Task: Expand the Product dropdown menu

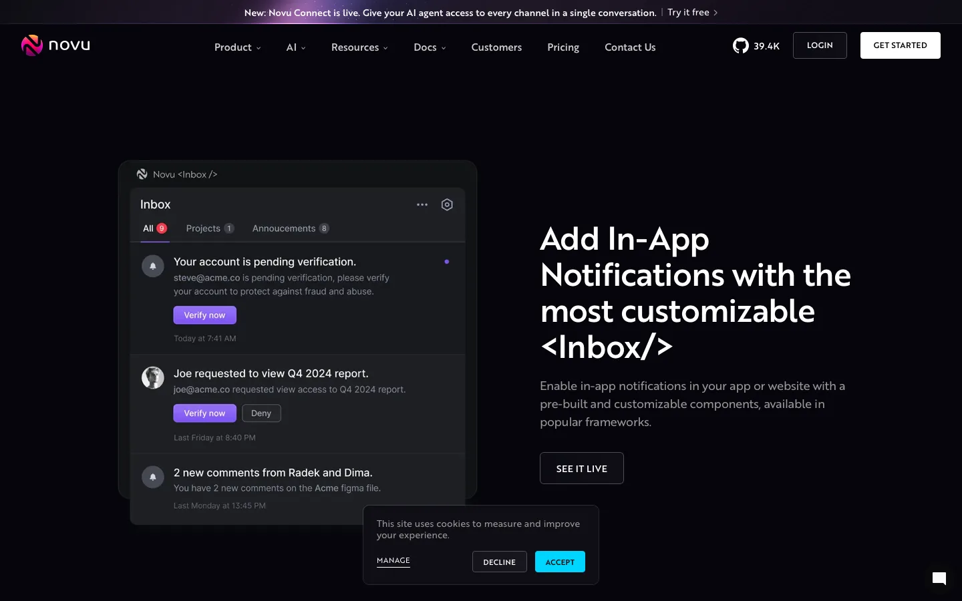Action: 237,47
